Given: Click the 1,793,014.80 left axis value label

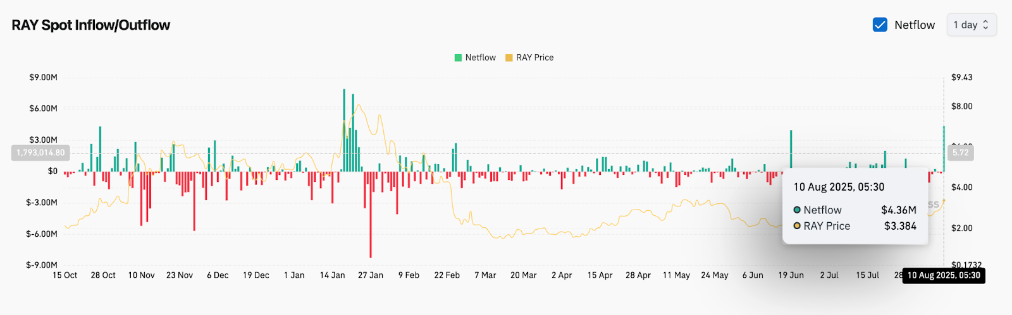Looking at the screenshot, I should tap(40, 153).
